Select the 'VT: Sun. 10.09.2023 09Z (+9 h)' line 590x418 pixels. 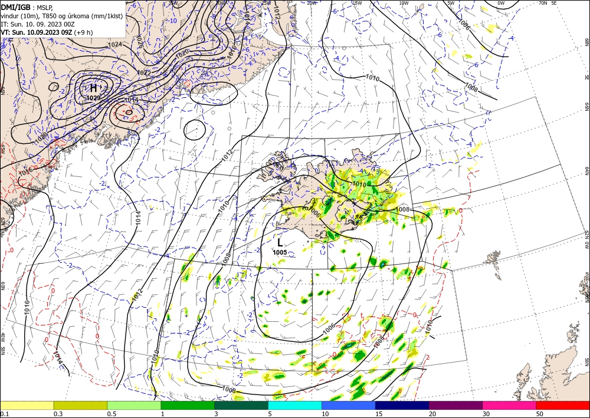click(47, 32)
